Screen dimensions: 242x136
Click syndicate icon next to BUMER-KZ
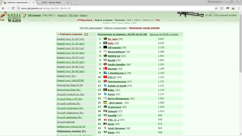[x=105, y=56]
